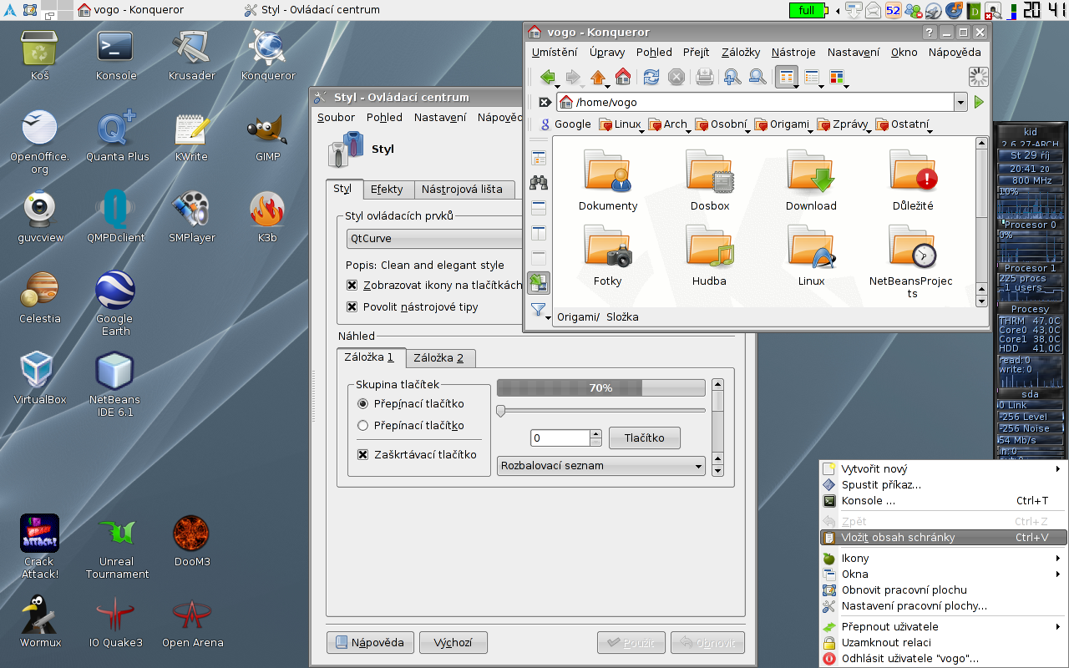
Task: Click the 70% progress bar
Action: click(x=601, y=387)
